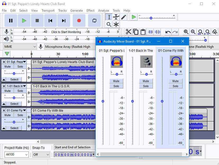Skip to End of the project

(64, 21)
